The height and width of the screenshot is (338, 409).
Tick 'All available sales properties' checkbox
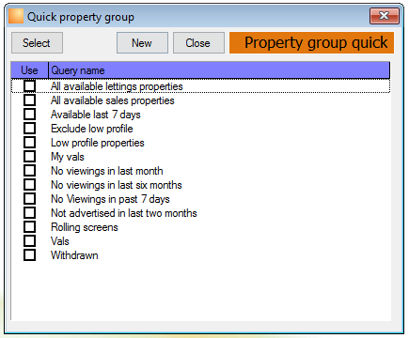coord(29,100)
